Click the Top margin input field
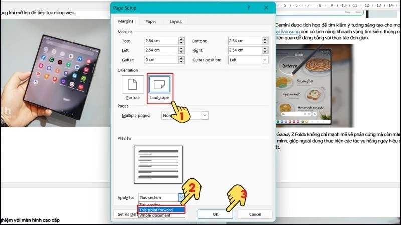401x225 pixels. [x=161, y=41]
